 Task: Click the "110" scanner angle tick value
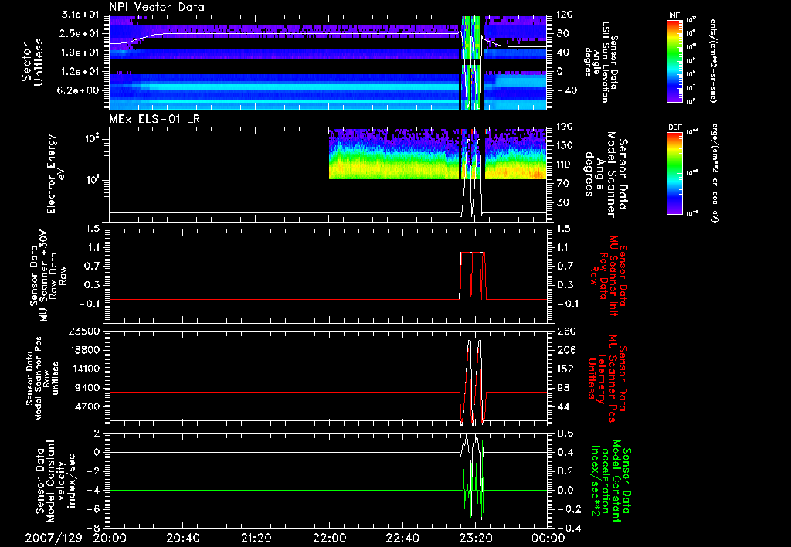[x=565, y=165]
